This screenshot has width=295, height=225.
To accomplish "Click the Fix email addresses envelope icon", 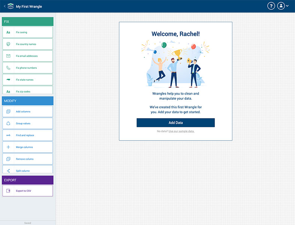I will pos(8,56).
